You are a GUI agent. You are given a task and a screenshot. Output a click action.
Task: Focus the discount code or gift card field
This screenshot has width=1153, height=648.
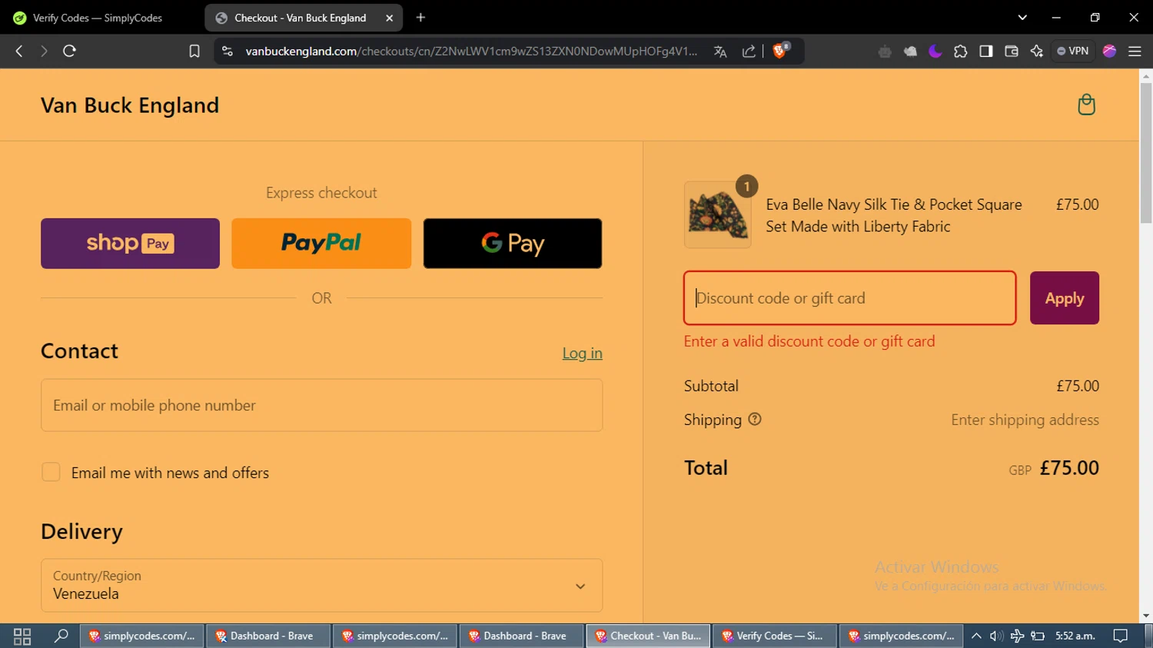[850, 298]
